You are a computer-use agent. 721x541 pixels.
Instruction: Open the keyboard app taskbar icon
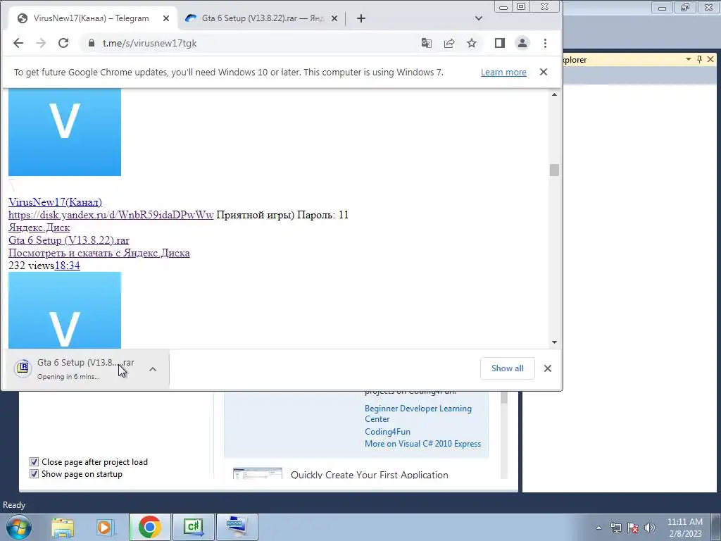coord(237,527)
